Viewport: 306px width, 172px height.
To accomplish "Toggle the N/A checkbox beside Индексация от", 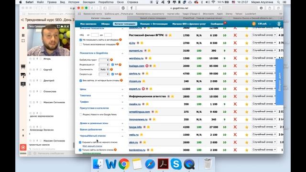I will pyautogui.click(x=113, y=64).
